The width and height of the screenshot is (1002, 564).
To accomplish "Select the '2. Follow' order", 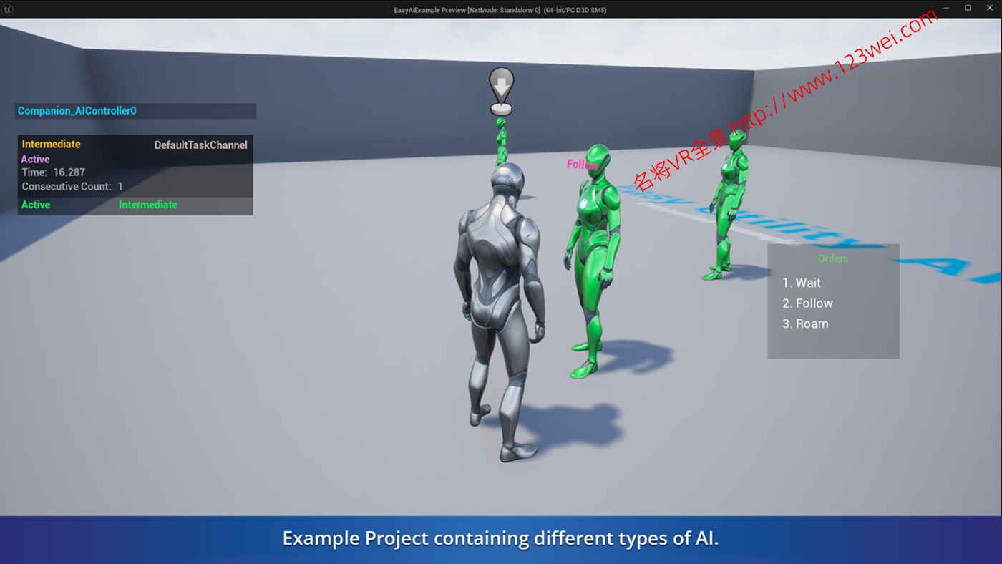I will [807, 303].
